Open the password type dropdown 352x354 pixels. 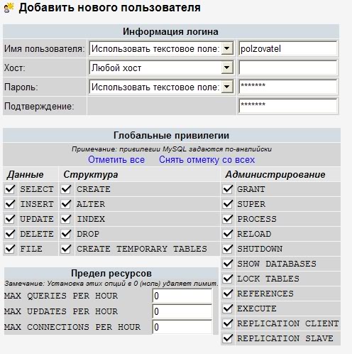161,87
